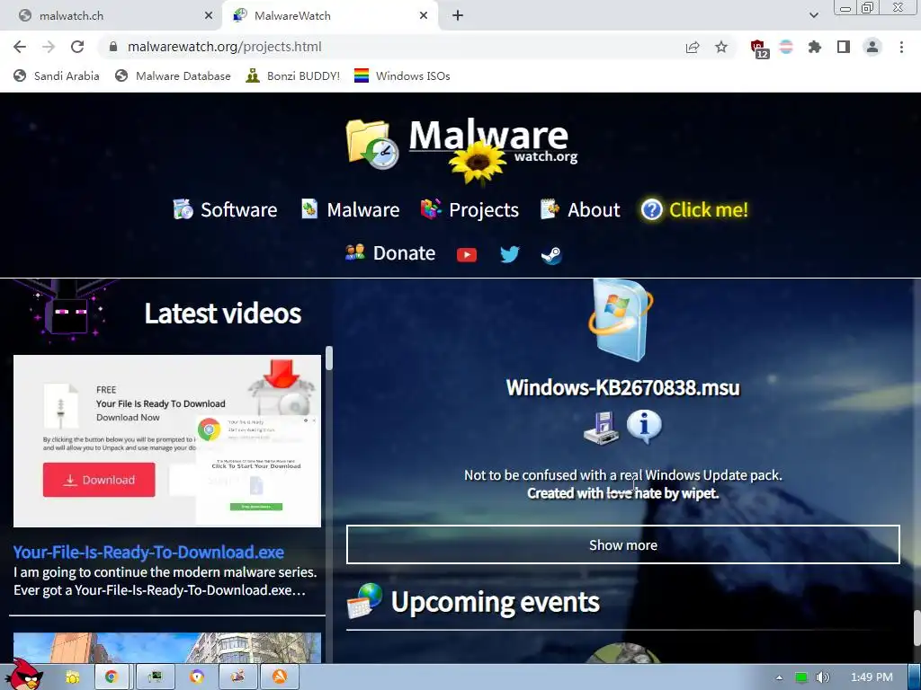Close the malwatch.ch tab
The width and height of the screenshot is (921, 690).
tap(209, 16)
